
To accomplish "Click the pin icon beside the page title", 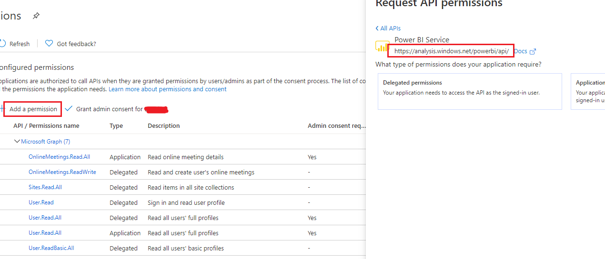I will [36, 16].
